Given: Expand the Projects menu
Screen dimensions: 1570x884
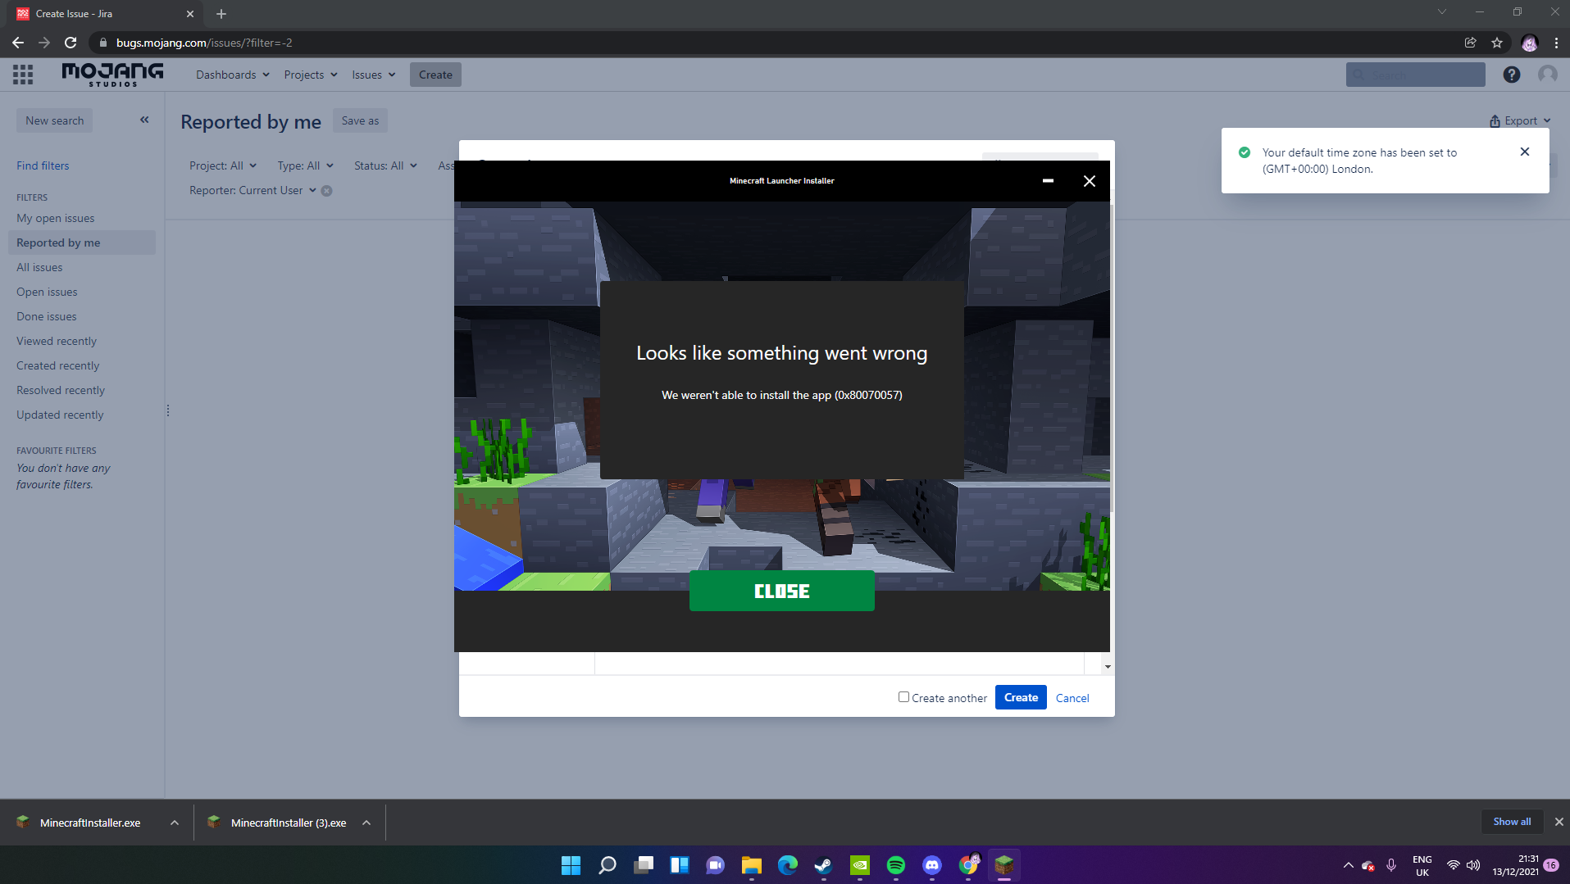Looking at the screenshot, I should [x=311, y=75].
